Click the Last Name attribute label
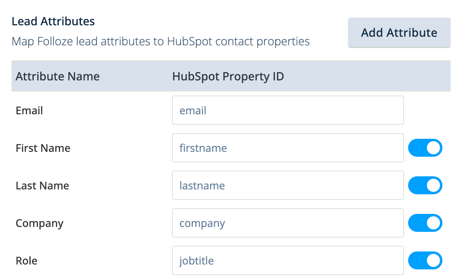The width and height of the screenshot is (460, 280). click(x=42, y=186)
